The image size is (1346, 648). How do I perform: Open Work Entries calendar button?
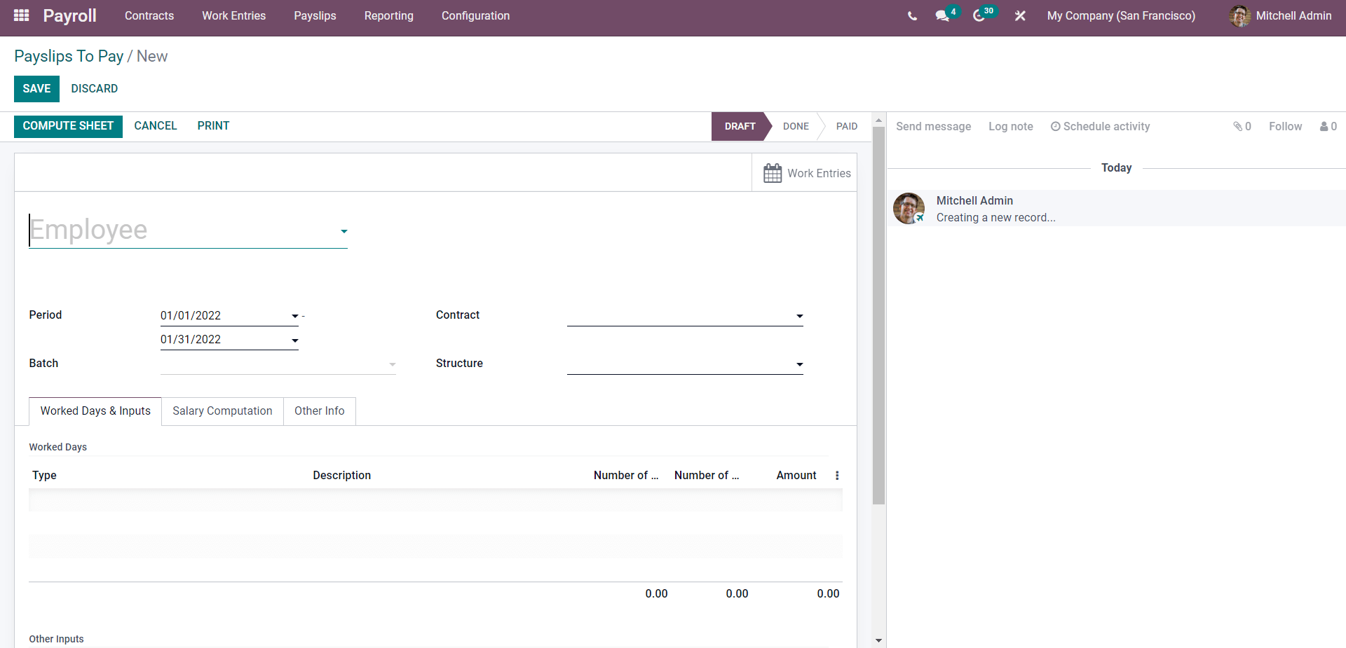(806, 173)
